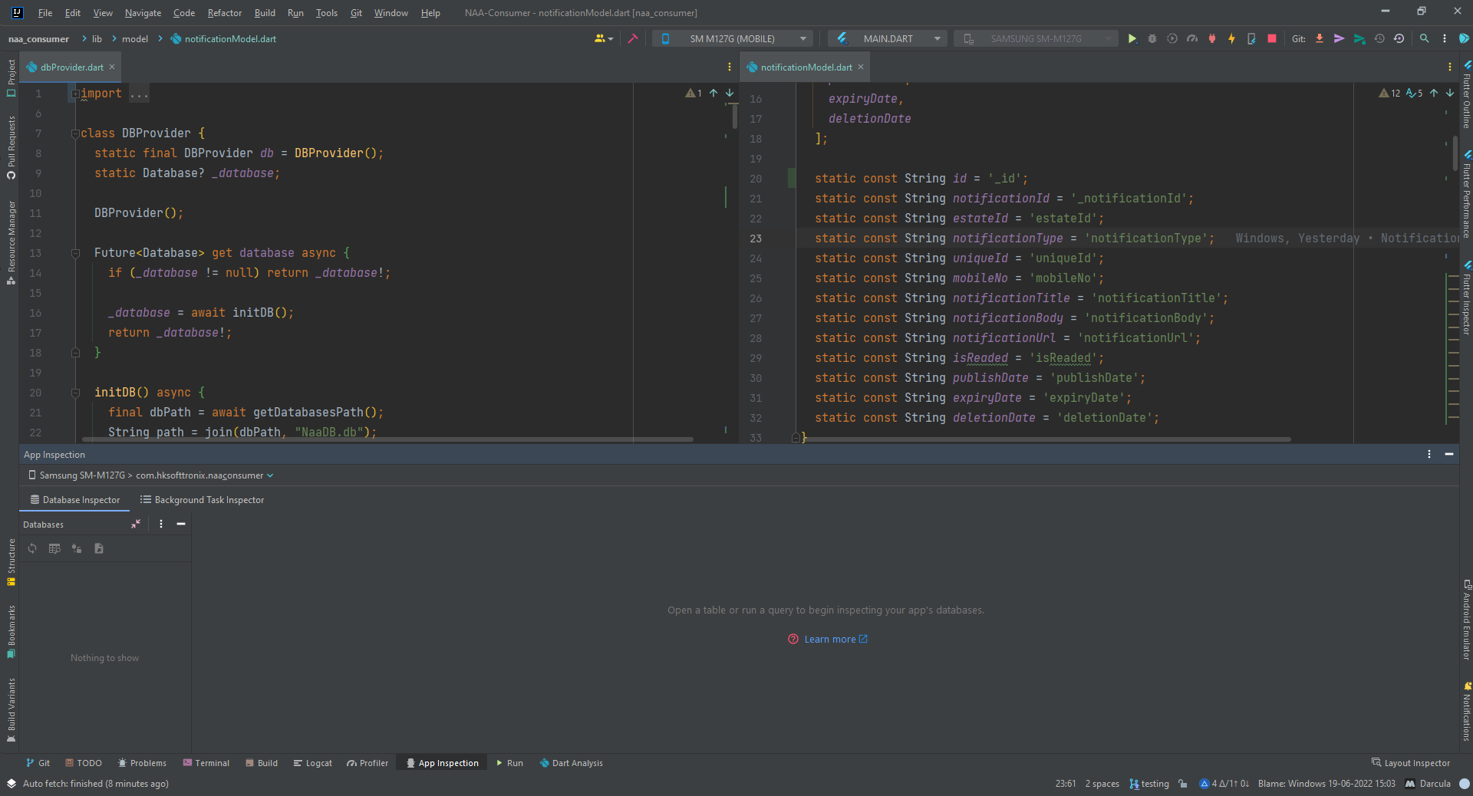The width and height of the screenshot is (1473, 796).
Task: Click the Git update project arrow
Action: [x=1320, y=39]
